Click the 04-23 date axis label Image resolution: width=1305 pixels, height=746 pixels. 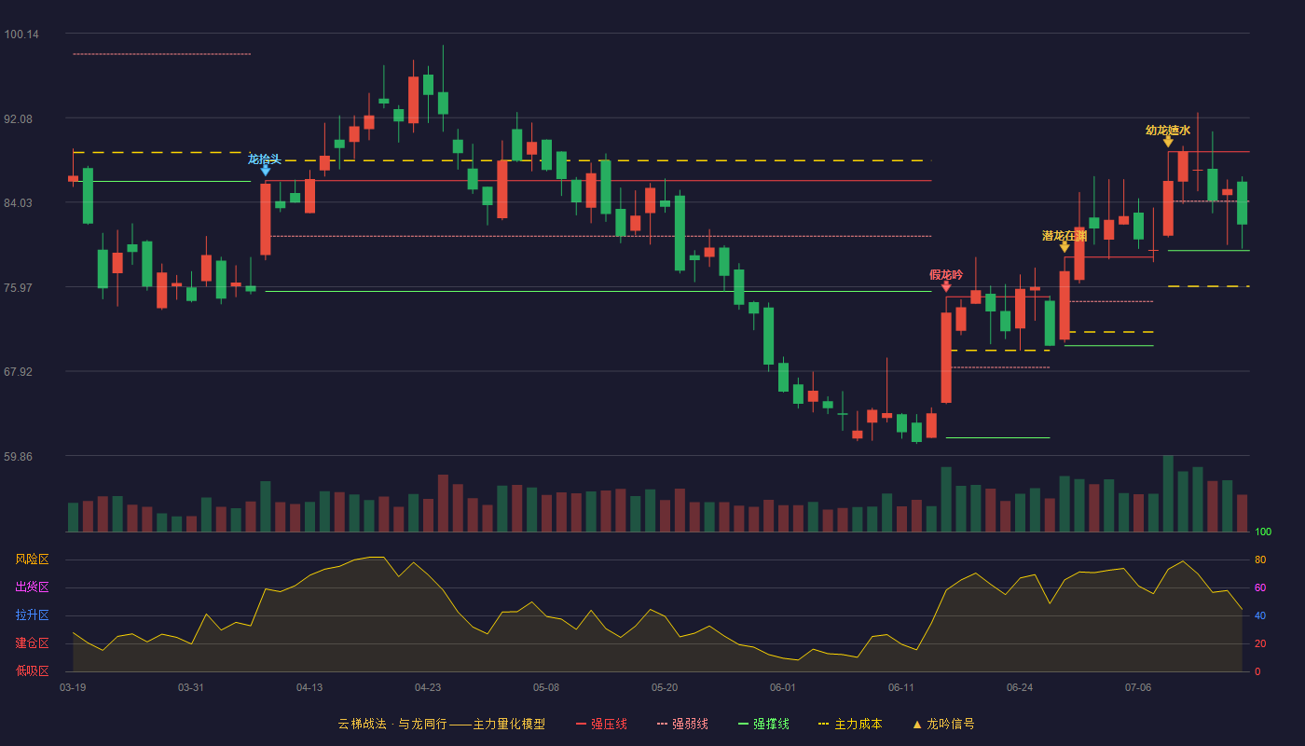(x=428, y=687)
